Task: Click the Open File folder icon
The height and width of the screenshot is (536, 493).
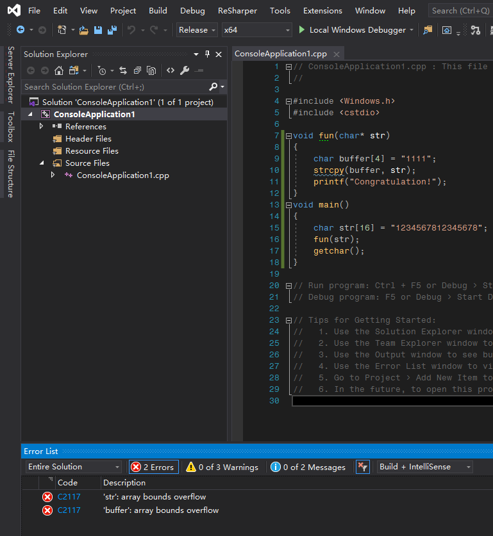Action: (83, 30)
